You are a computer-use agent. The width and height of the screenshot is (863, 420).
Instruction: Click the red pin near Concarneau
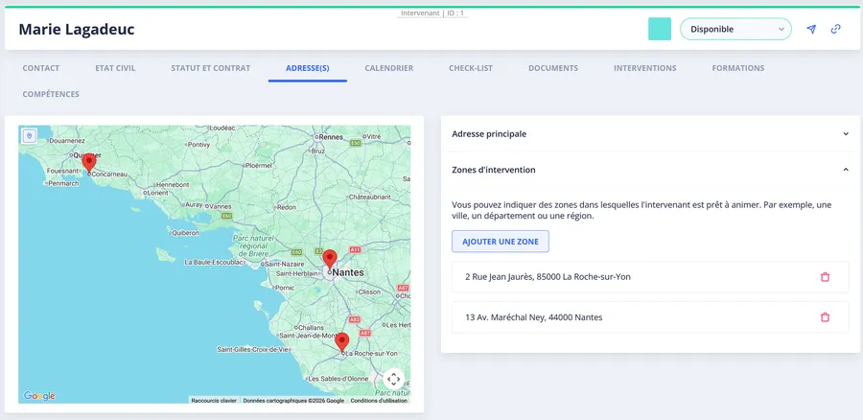tap(88, 163)
